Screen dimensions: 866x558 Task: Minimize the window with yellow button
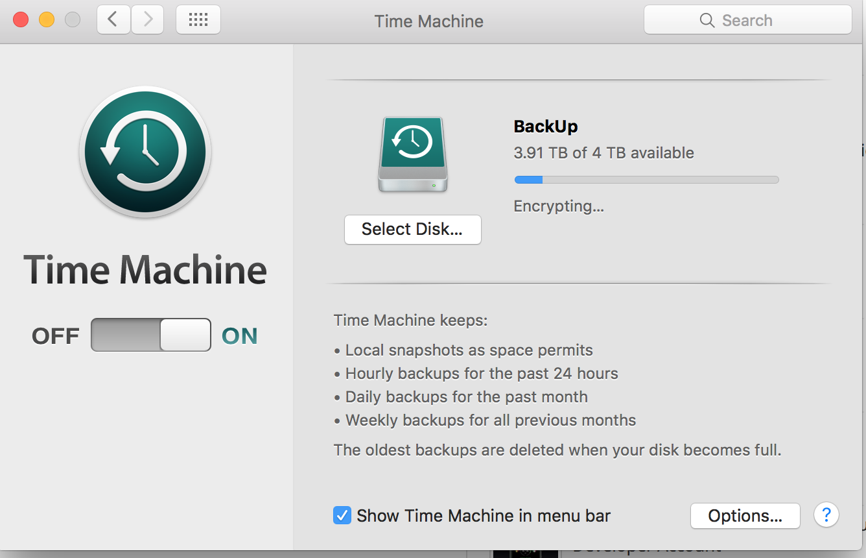coord(47,19)
